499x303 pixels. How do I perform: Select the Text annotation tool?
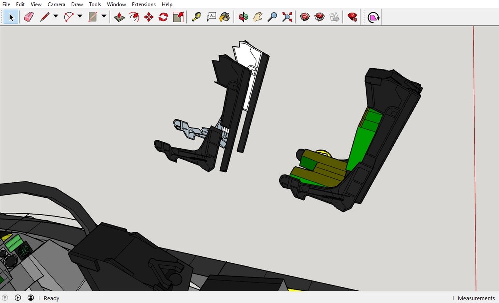pyautogui.click(x=212, y=17)
